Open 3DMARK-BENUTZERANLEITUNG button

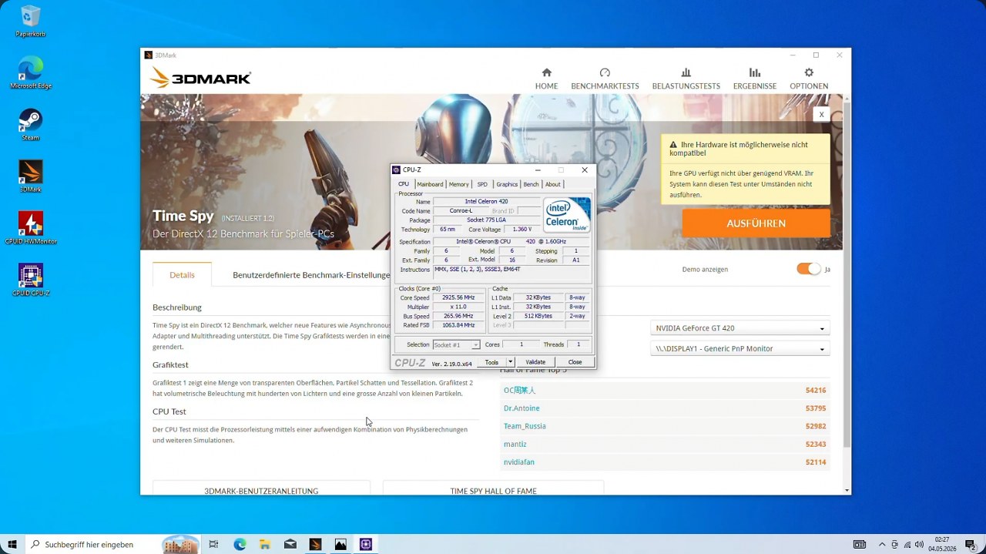point(261,489)
